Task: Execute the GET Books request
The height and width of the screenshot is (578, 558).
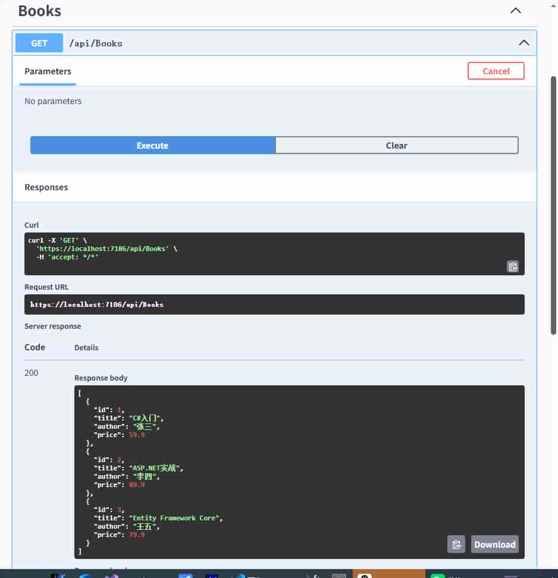Action: [153, 145]
